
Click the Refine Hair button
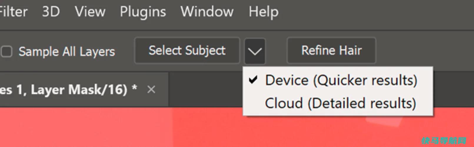(331, 50)
